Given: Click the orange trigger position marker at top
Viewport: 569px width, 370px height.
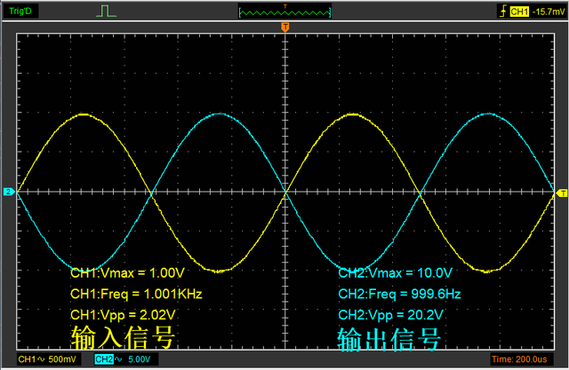Looking at the screenshot, I should 284,28.
